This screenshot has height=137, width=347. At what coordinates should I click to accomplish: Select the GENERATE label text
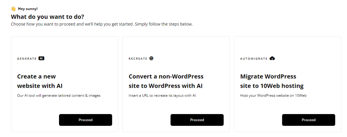coord(27,59)
